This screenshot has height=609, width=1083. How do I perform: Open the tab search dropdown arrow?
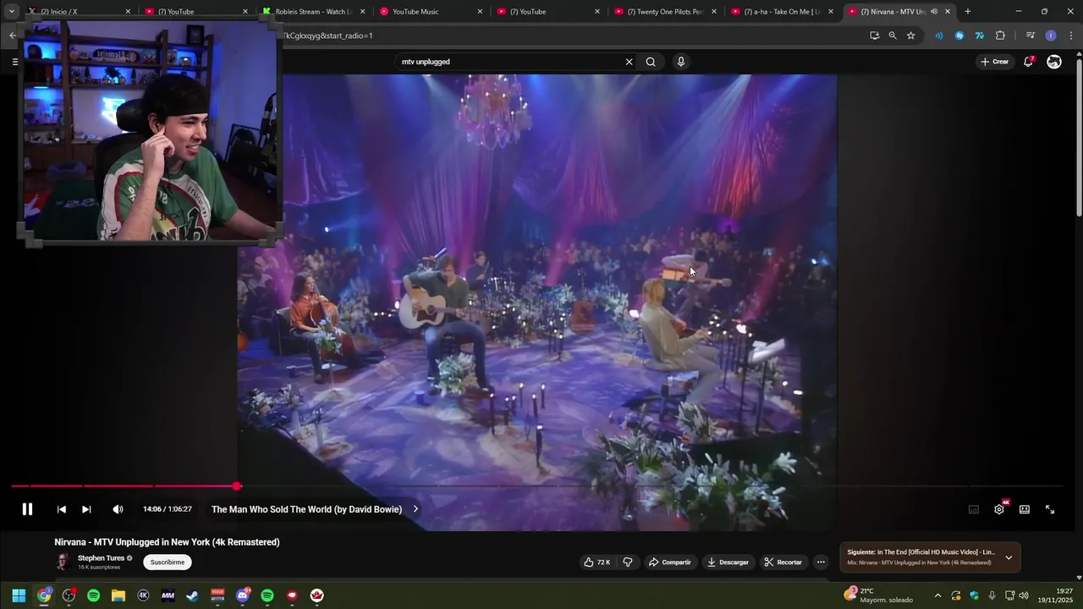click(11, 12)
